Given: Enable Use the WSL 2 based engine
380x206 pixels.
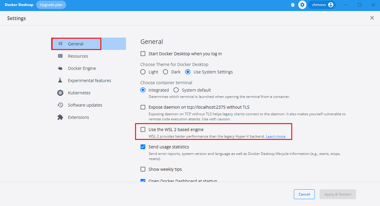Looking at the screenshot, I should tap(143, 130).
